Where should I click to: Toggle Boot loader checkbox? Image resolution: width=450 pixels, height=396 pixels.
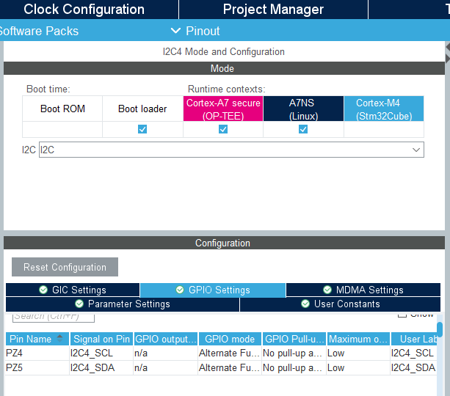click(x=142, y=129)
